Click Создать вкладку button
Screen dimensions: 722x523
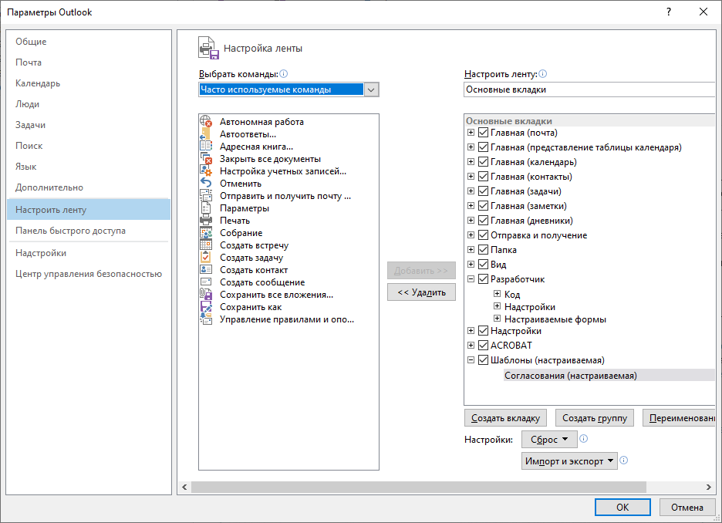(505, 418)
